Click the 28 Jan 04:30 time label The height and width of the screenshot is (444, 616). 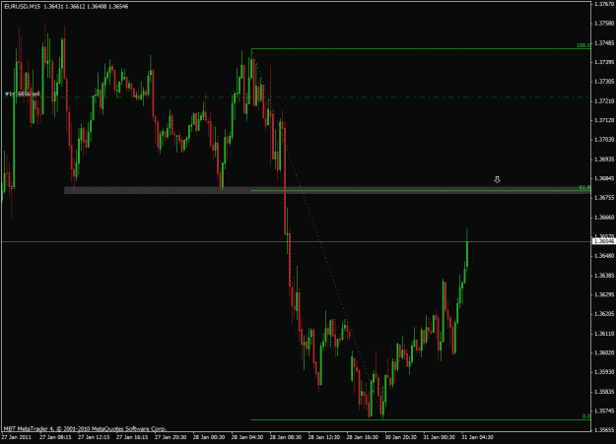tap(247, 437)
